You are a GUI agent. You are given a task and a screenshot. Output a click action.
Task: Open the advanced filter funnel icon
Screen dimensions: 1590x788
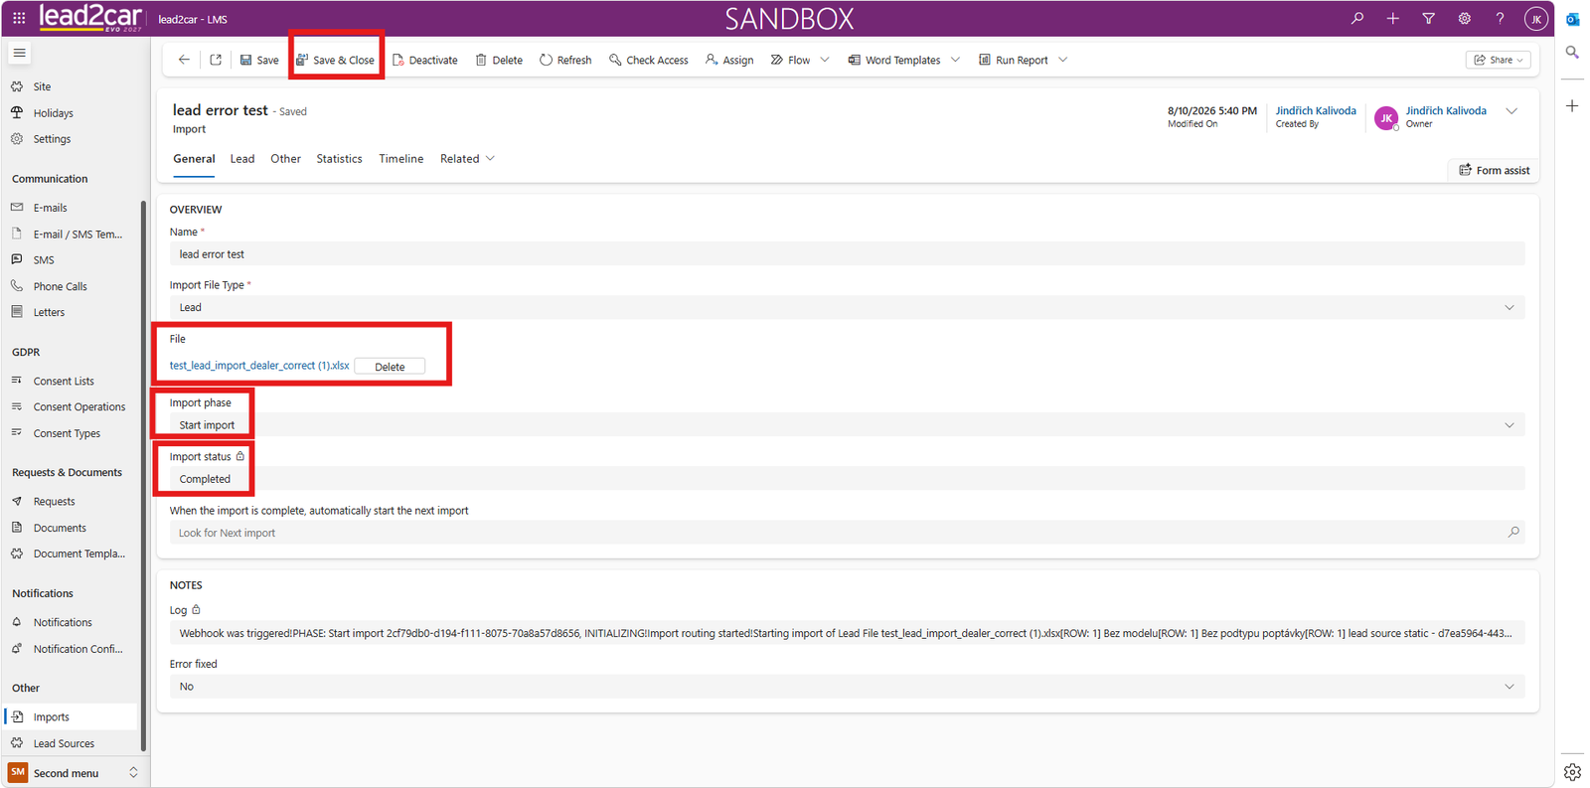(1429, 18)
